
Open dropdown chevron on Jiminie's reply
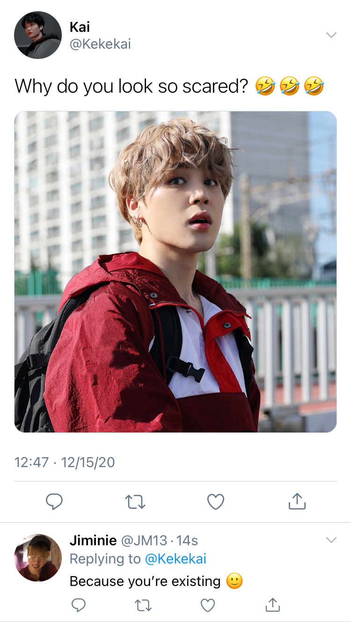[331, 540]
